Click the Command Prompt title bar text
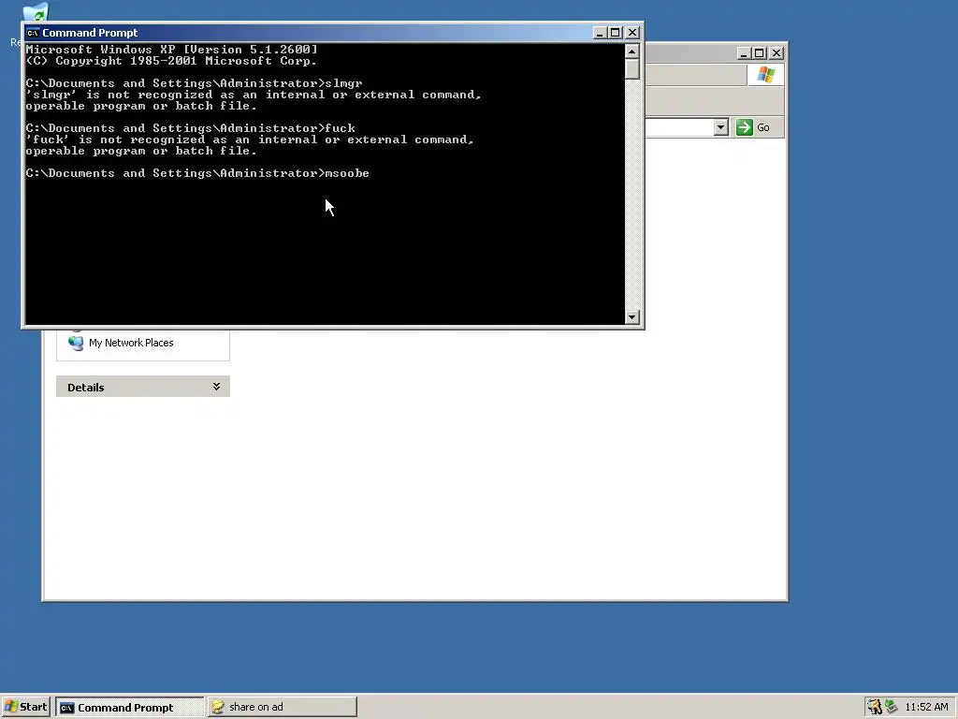Screen dimensions: 958x719 click(90, 33)
